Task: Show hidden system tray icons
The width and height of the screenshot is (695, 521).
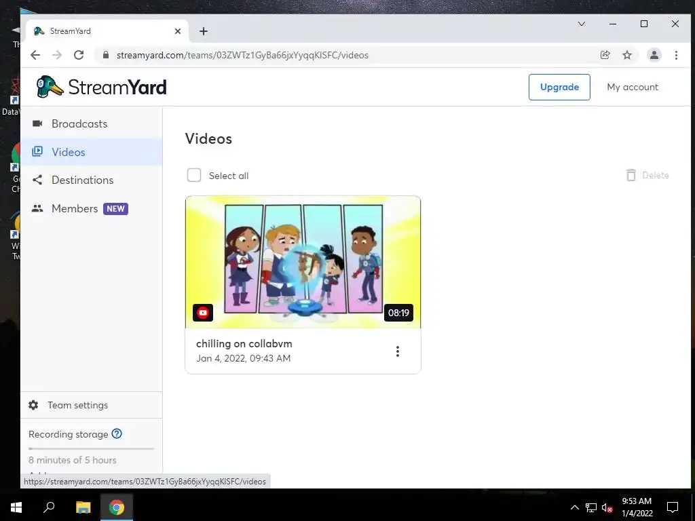Action: [574, 507]
